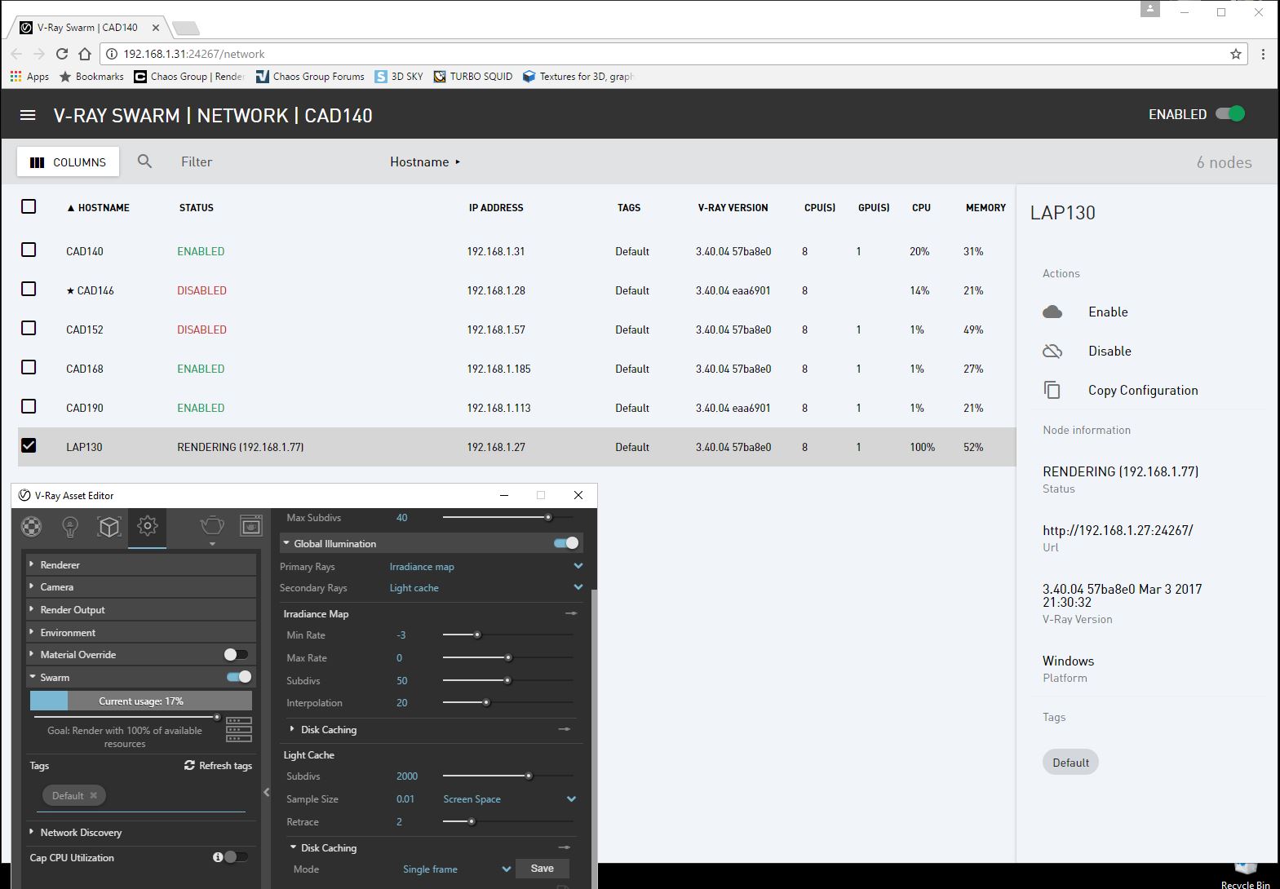Click the site information icon in address bar
The image size is (1280, 889).
click(112, 54)
